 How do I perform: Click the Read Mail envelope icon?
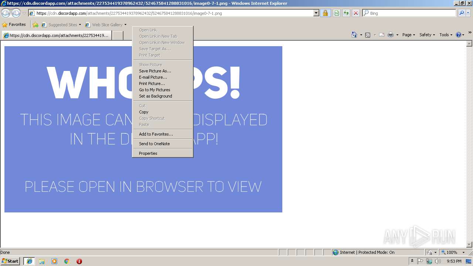382,35
